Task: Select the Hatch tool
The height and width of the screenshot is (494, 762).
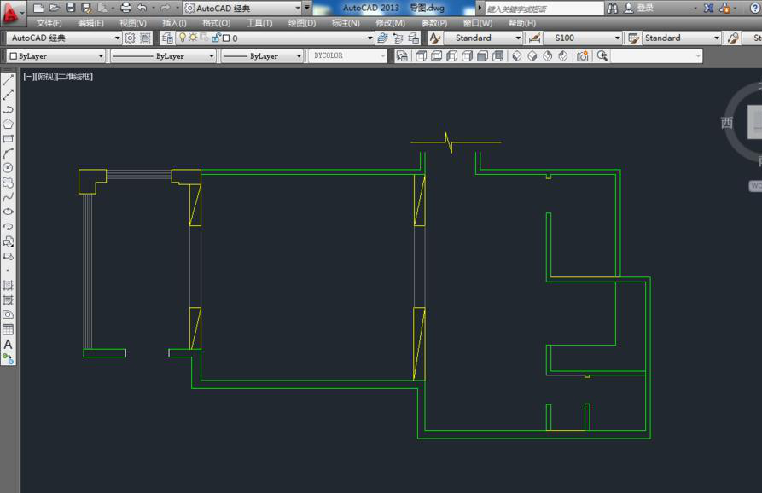Action: [8, 286]
